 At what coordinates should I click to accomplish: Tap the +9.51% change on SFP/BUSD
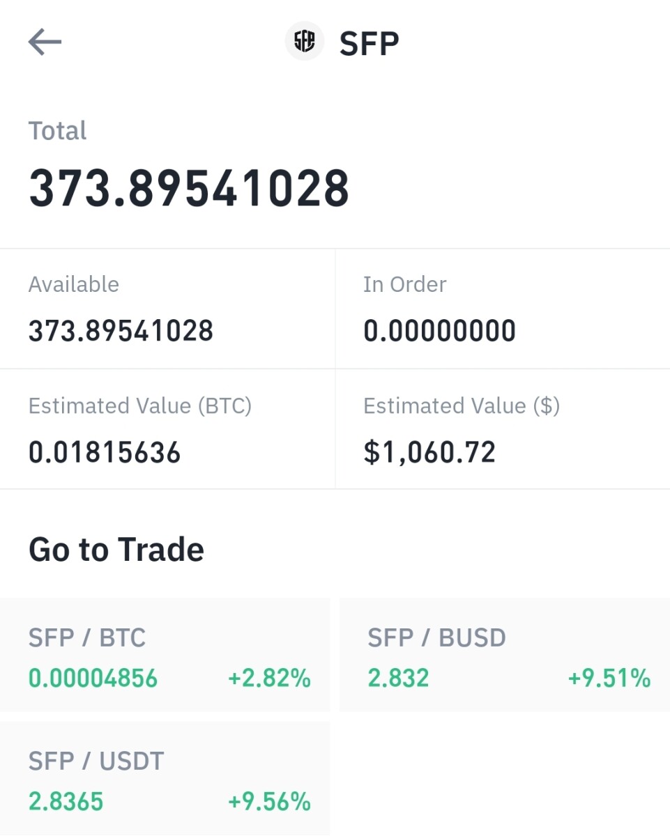609,679
